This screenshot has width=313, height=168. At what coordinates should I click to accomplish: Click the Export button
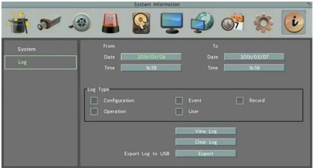tap(206, 154)
